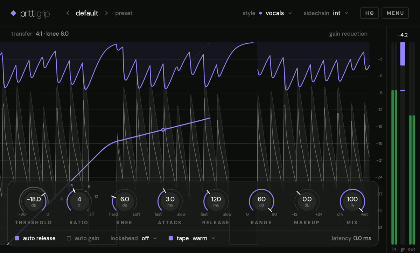The image size is (420, 253).
Task: Click the ratio 8 tick label
Action: tap(89, 187)
